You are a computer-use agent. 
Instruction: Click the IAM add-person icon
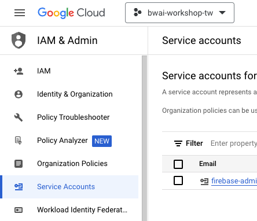point(19,71)
